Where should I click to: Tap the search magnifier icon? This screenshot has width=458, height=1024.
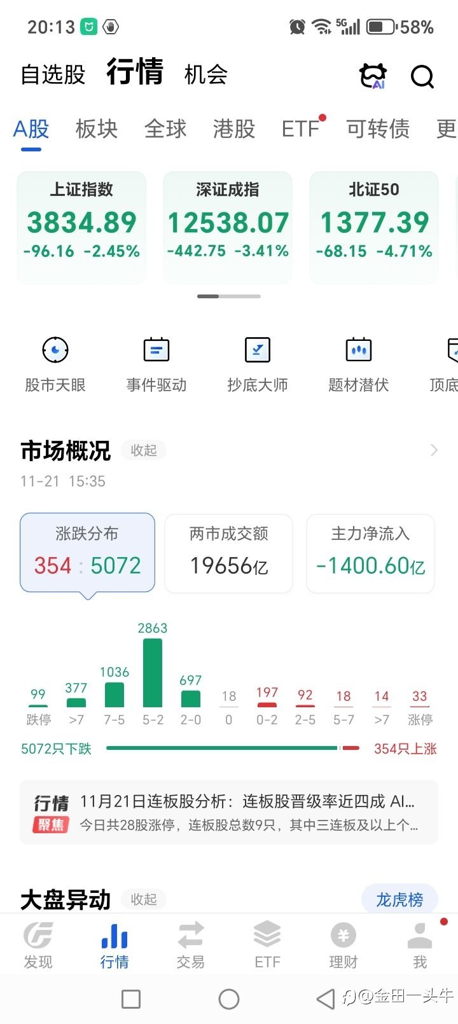pos(422,76)
